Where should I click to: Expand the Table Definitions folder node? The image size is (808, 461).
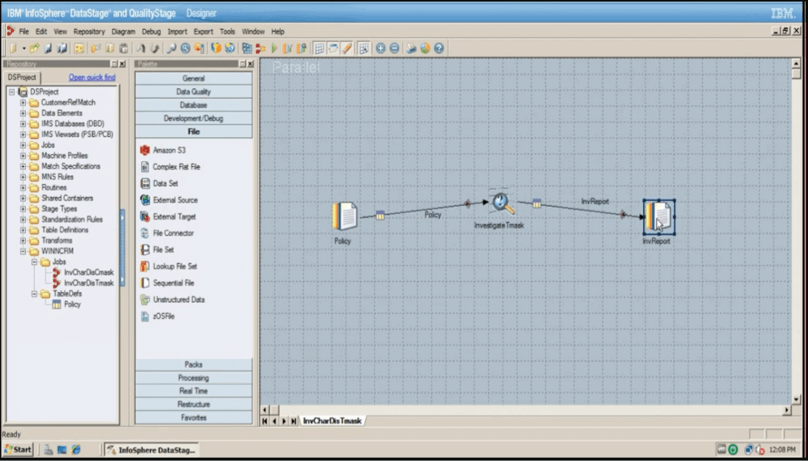click(23, 230)
